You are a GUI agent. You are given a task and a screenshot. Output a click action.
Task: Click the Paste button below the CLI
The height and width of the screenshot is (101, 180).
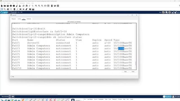coord(133,72)
